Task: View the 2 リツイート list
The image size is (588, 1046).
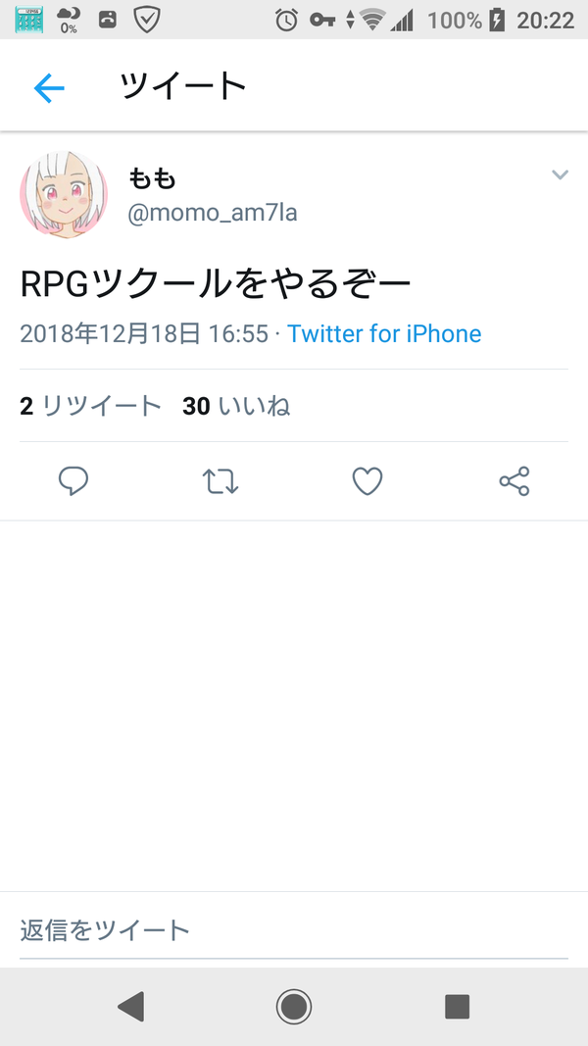Action: [x=91, y=406]
